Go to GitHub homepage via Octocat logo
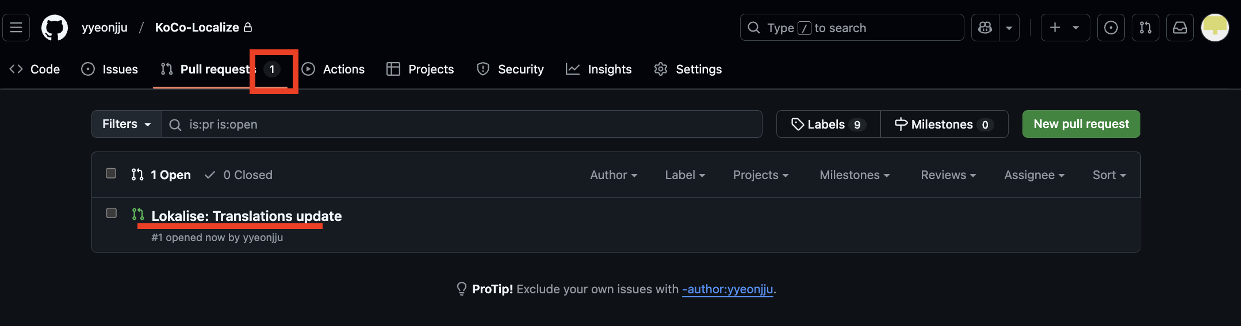1241x326 pixels. click(55, 28)
